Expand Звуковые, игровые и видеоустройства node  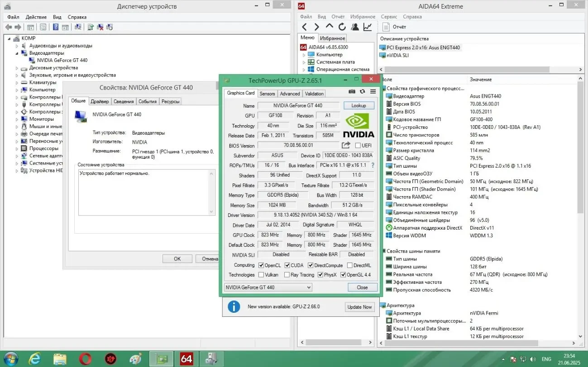pyautogui.click(x=17, y=75)
